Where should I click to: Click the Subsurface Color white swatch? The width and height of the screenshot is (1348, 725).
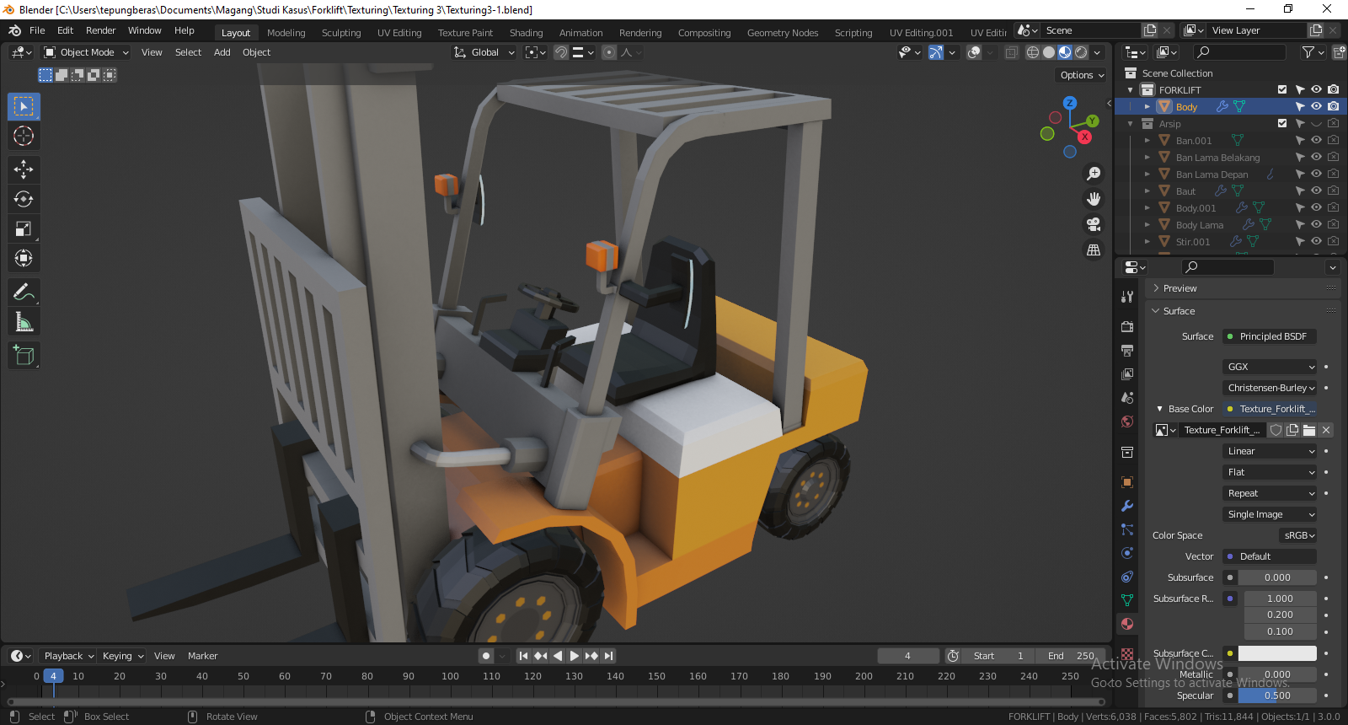[x=1277, y=653]
